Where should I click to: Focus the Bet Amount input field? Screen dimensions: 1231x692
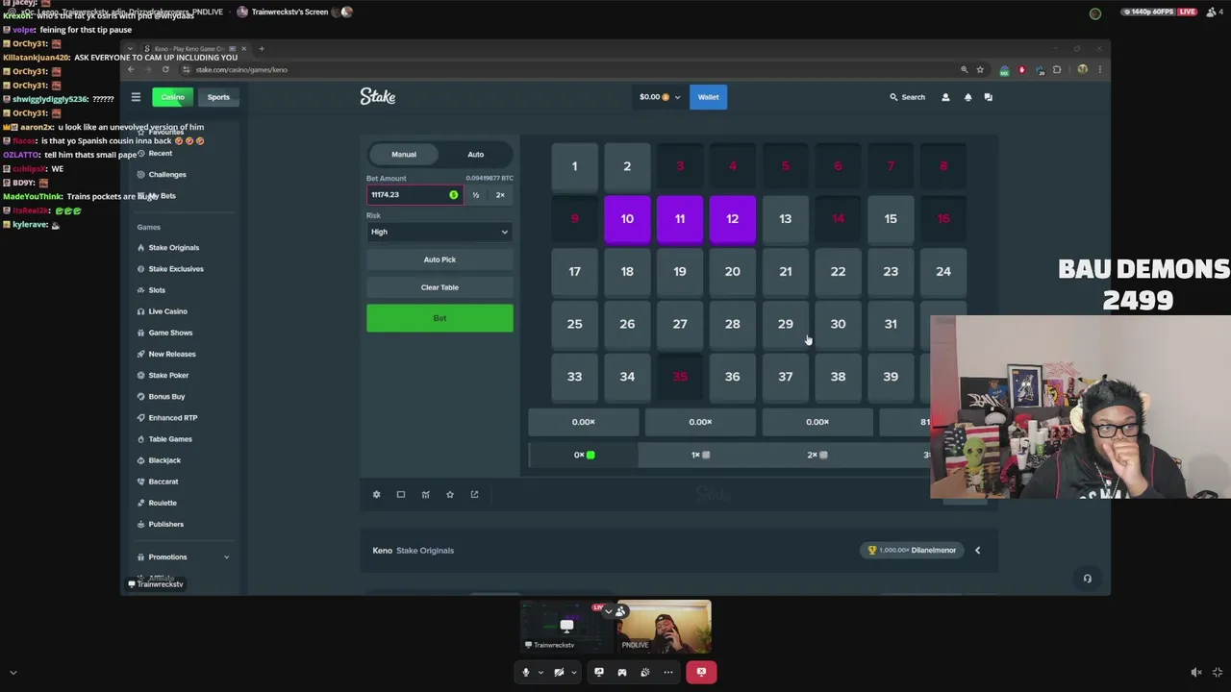coord(415,195)
